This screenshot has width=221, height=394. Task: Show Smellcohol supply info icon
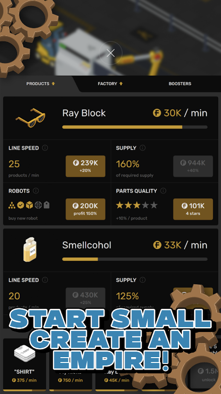click(x=142, y=280)
